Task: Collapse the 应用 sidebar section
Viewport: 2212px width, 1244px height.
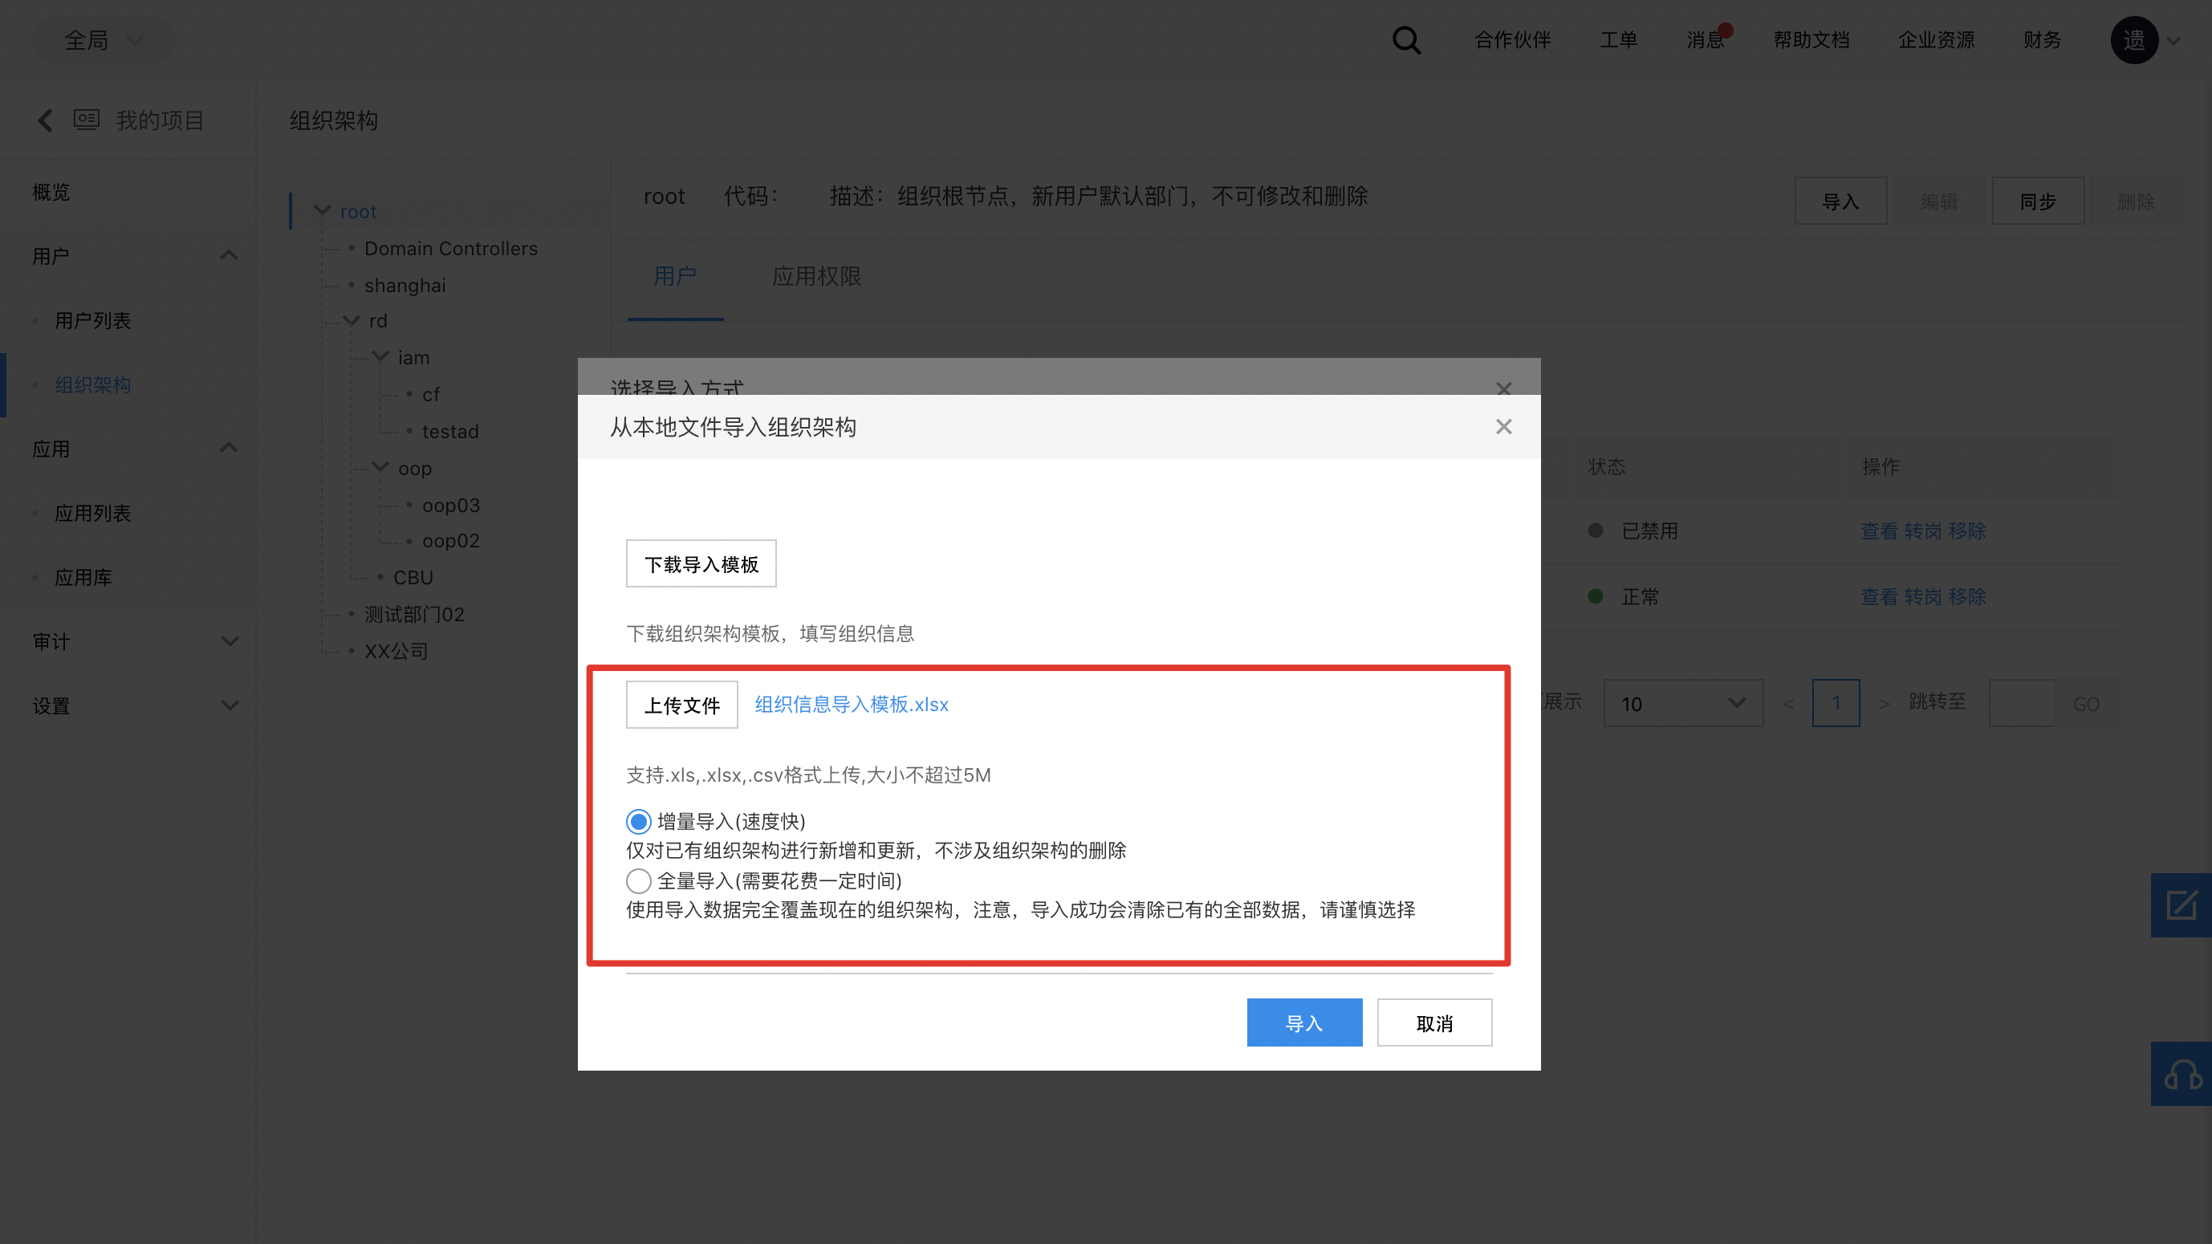Action: [x=229, y=448]
